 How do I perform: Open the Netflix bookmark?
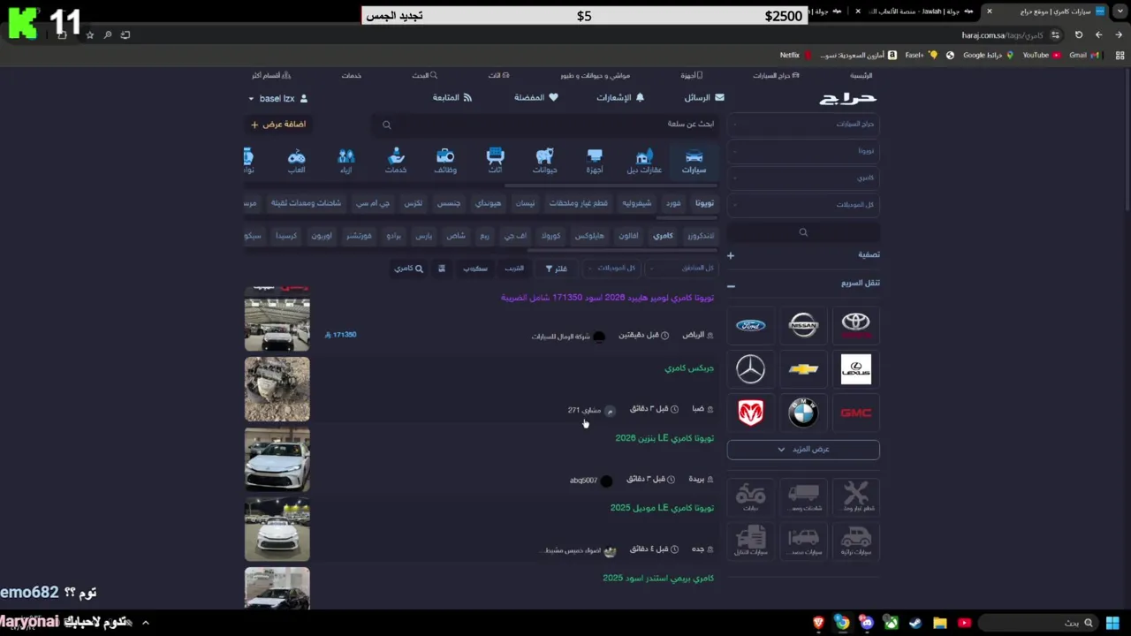pyautogui.click(x=795, y=55)
